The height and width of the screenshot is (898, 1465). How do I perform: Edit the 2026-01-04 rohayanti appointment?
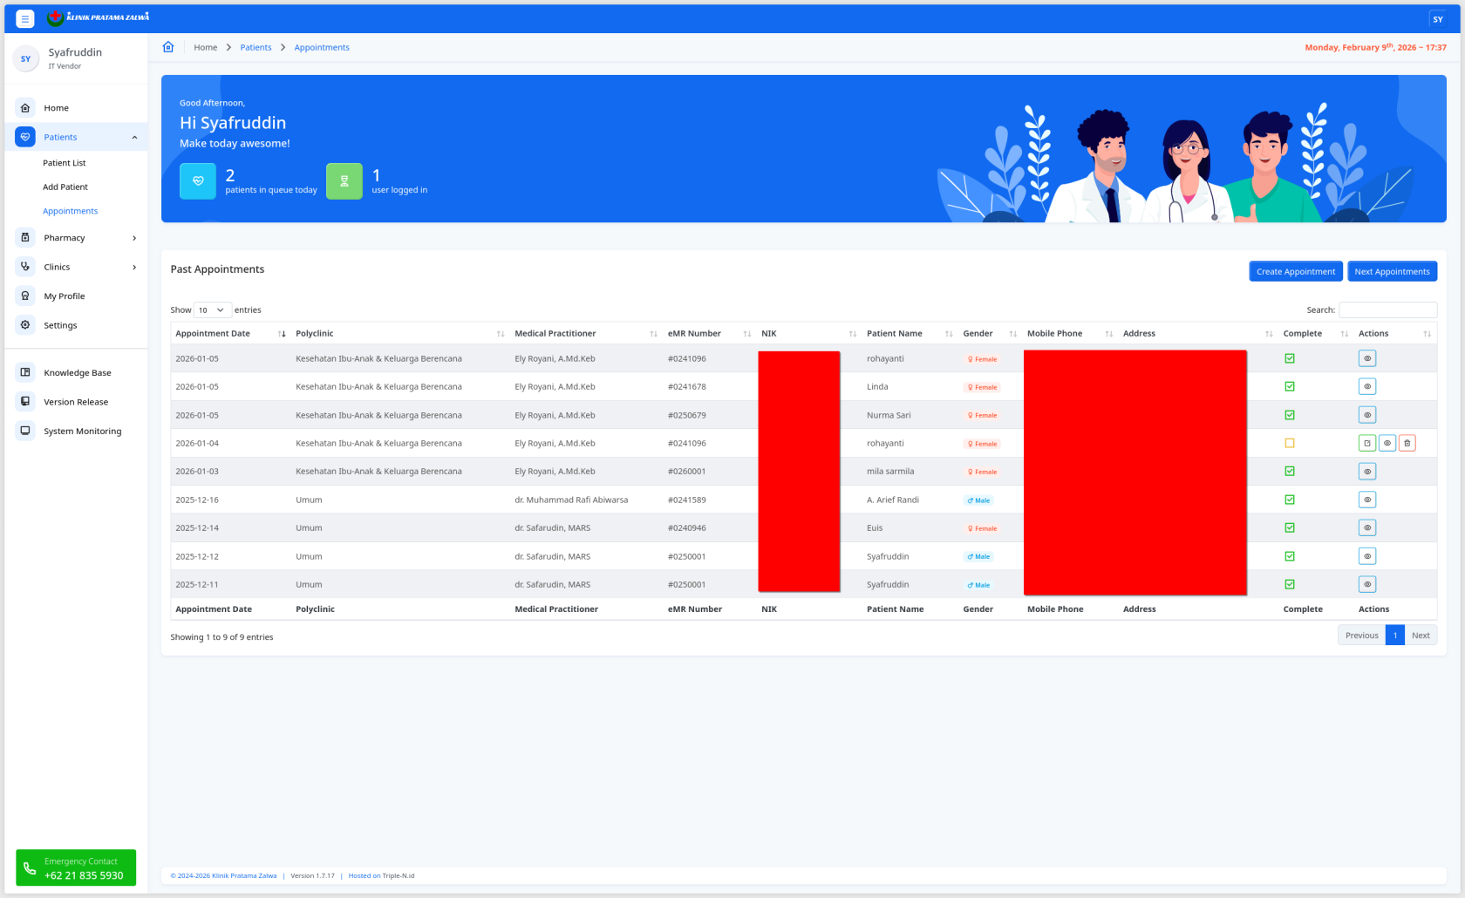point(1366,443)
